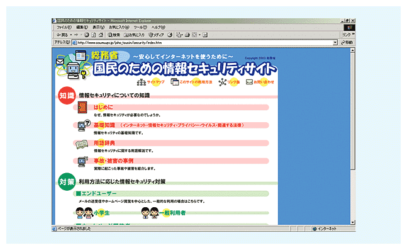Screen dimensions: 407x250
Task: Click the site map tree icon
Action: [142, 82]
